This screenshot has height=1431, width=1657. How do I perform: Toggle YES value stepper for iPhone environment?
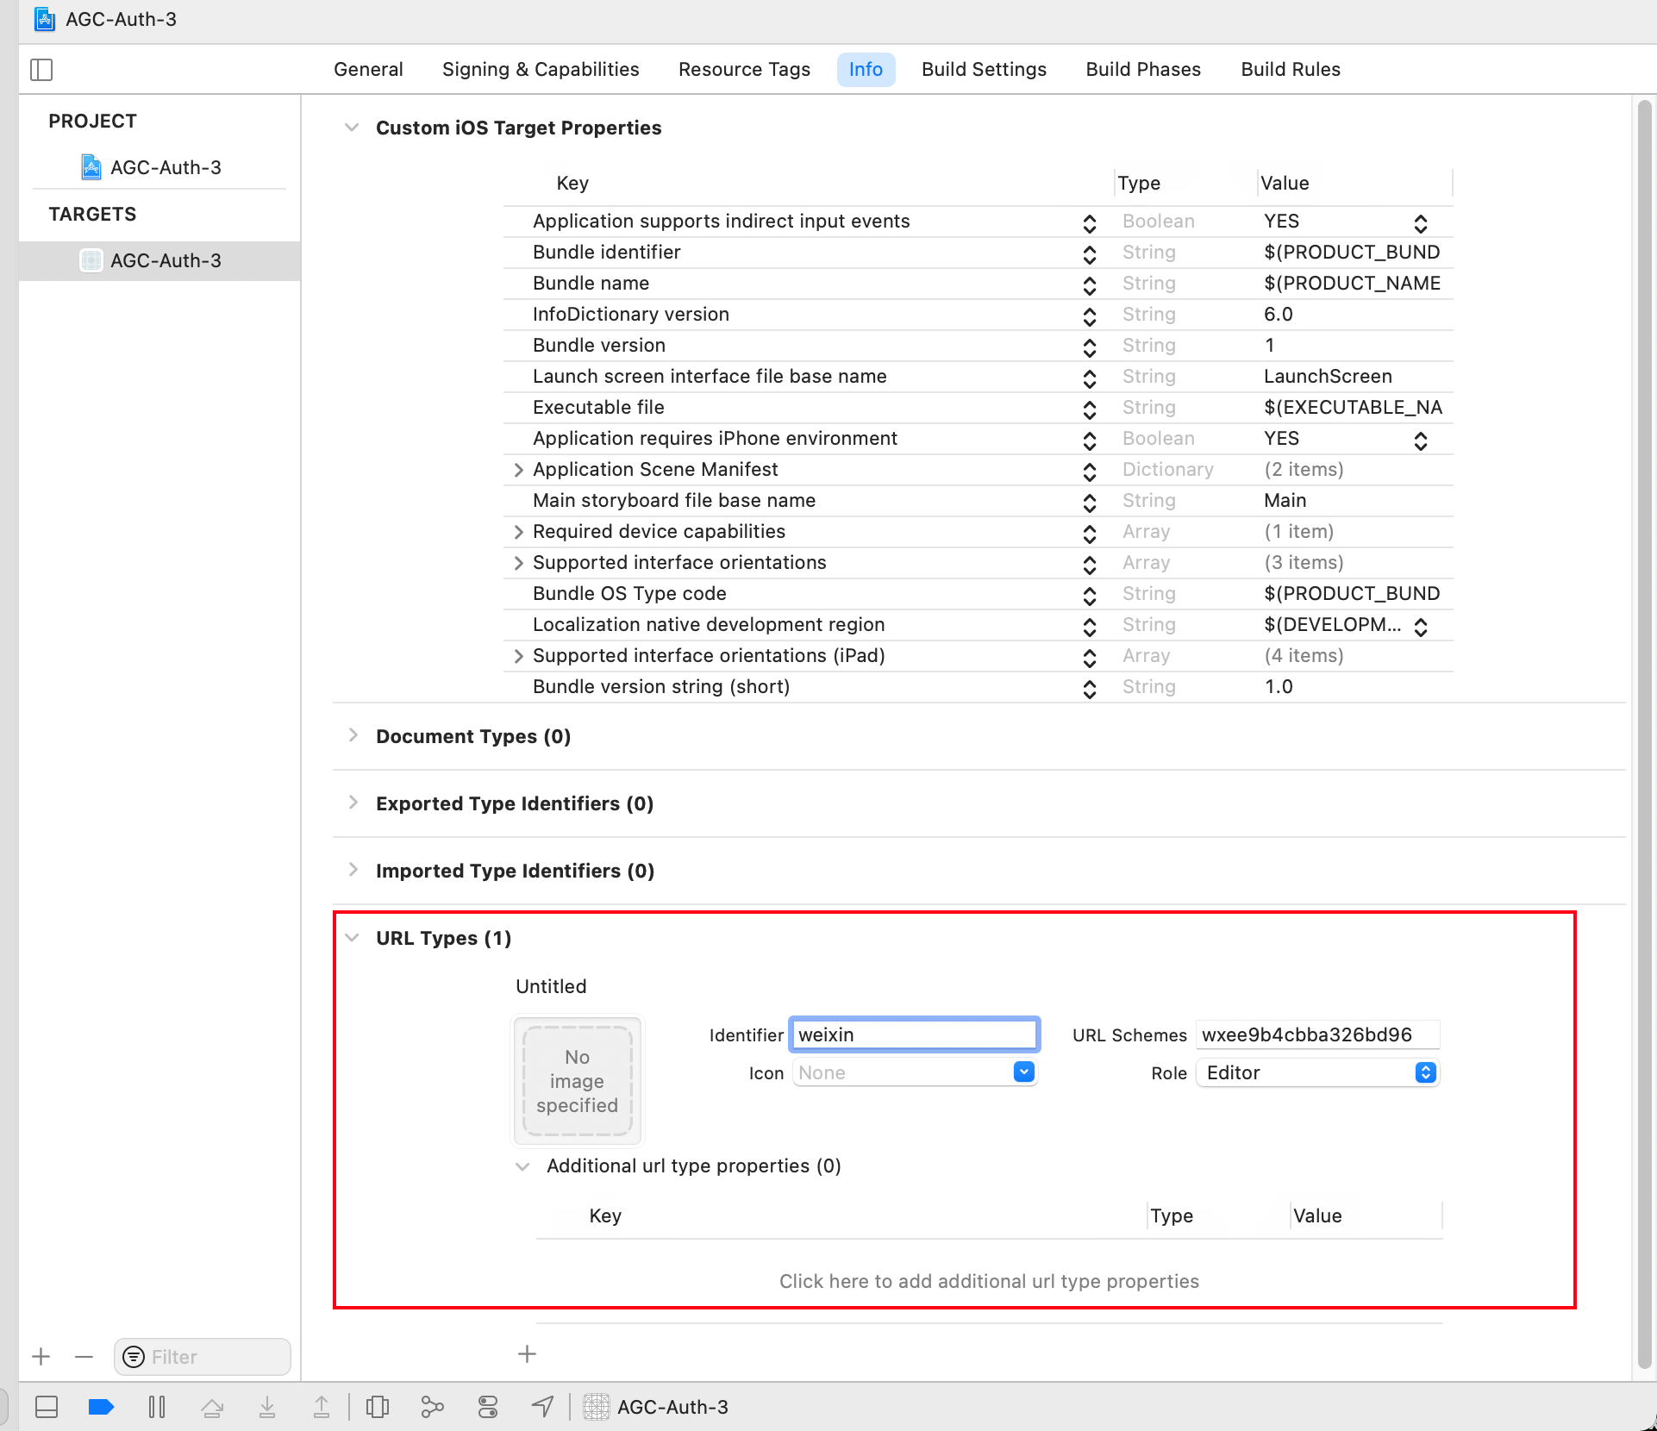(1421, 440)
